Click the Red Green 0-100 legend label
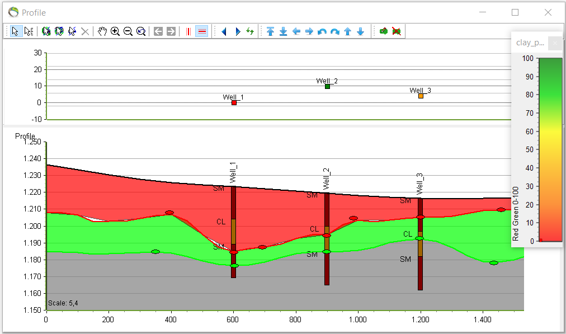566x334 pixels. (516, 214)
